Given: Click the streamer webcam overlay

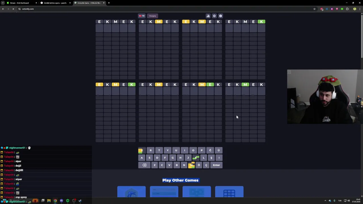Looking at the screenshot, I should click(325, 97).
